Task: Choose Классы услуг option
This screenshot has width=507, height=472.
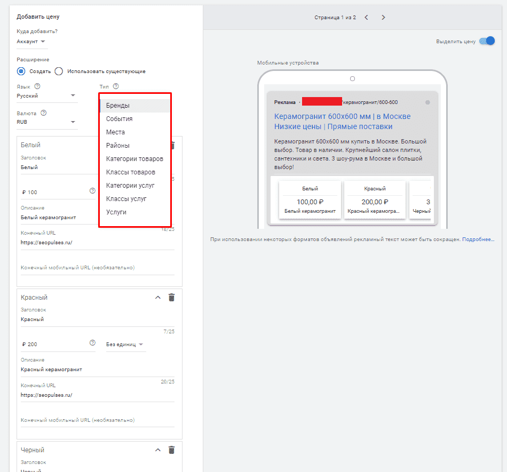Action: (x=135, y=199)
